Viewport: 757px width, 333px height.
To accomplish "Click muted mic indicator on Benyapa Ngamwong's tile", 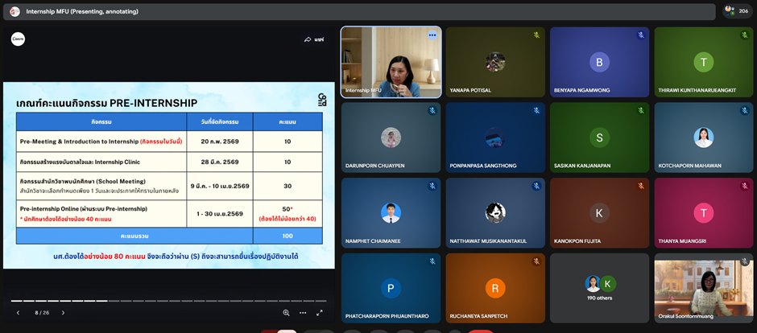I will (641, 35).
